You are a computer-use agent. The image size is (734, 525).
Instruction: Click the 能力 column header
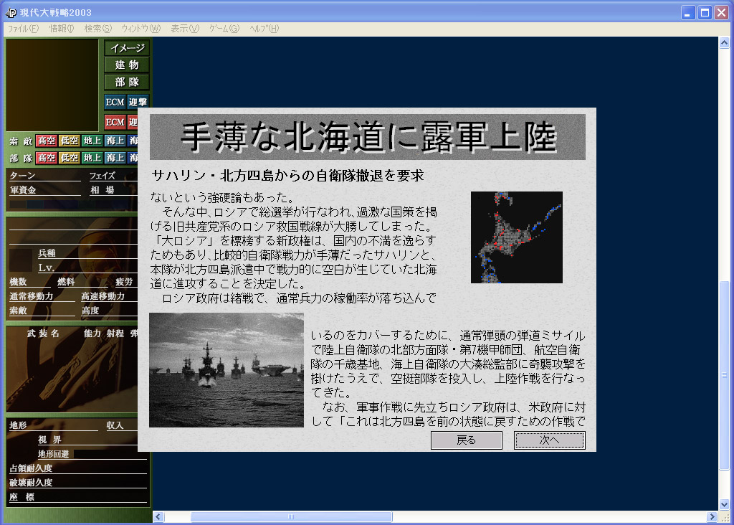(x=92, y=334)
